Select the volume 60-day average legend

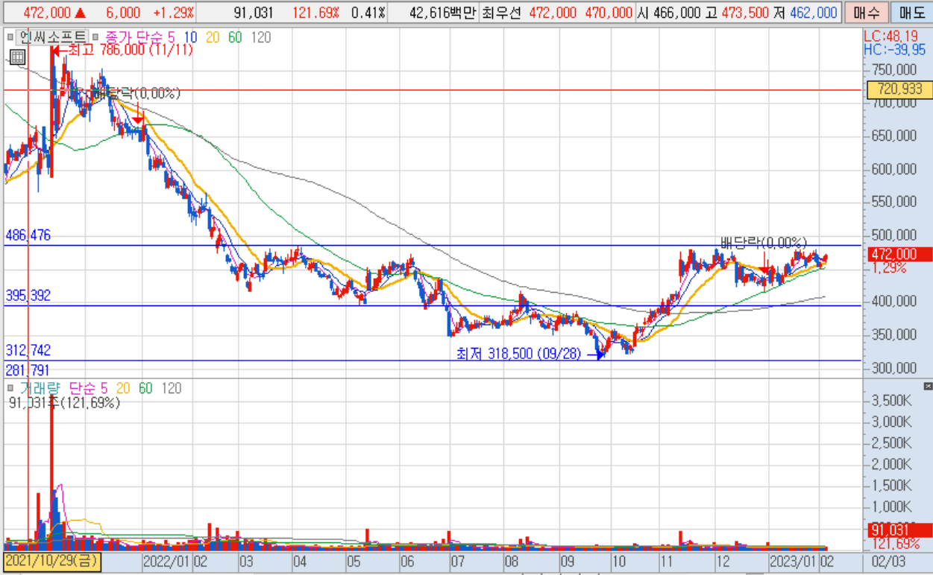click(x=145, y=388)
